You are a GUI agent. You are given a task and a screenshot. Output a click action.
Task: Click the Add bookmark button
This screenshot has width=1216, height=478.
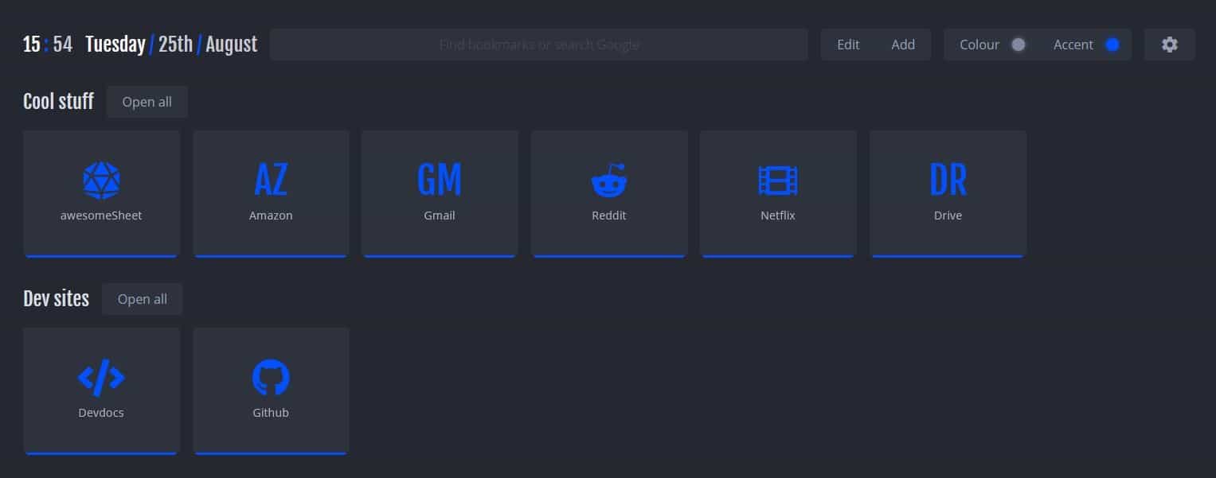point(902,45)
